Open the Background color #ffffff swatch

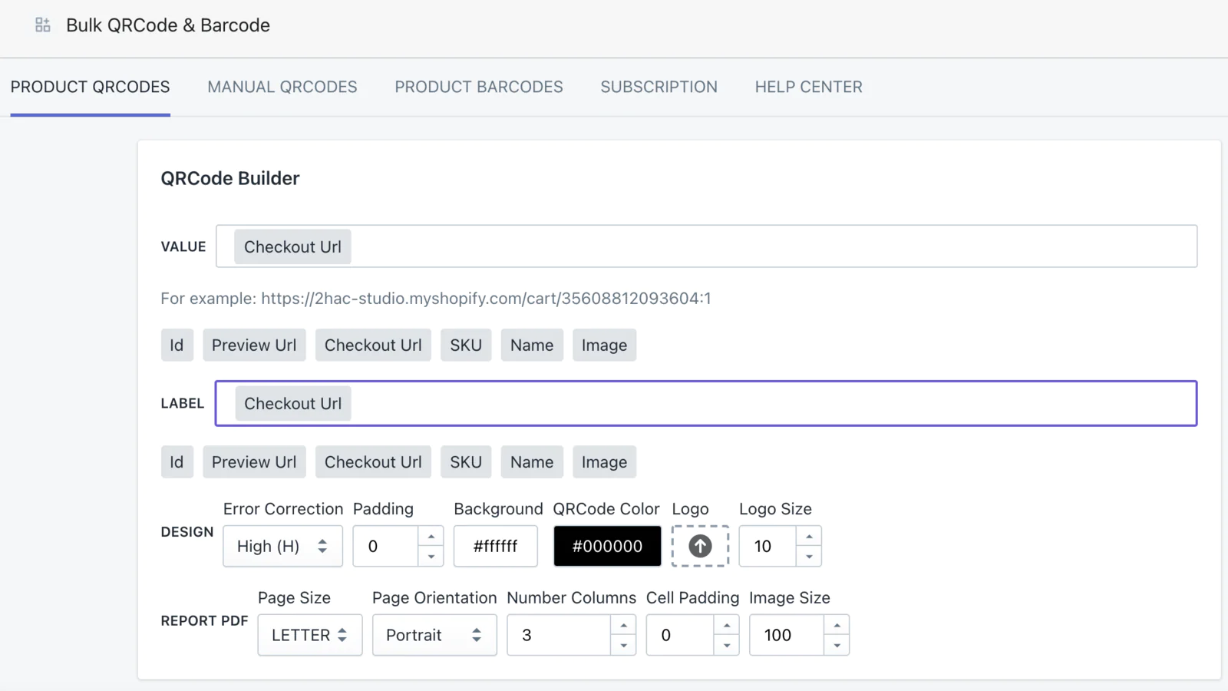coord(495,546)
